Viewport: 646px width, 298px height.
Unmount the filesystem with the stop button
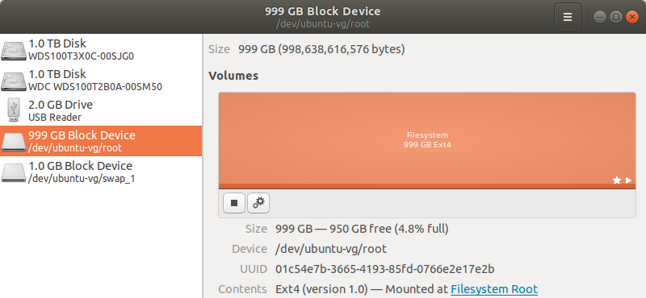[x=234, y=203]
